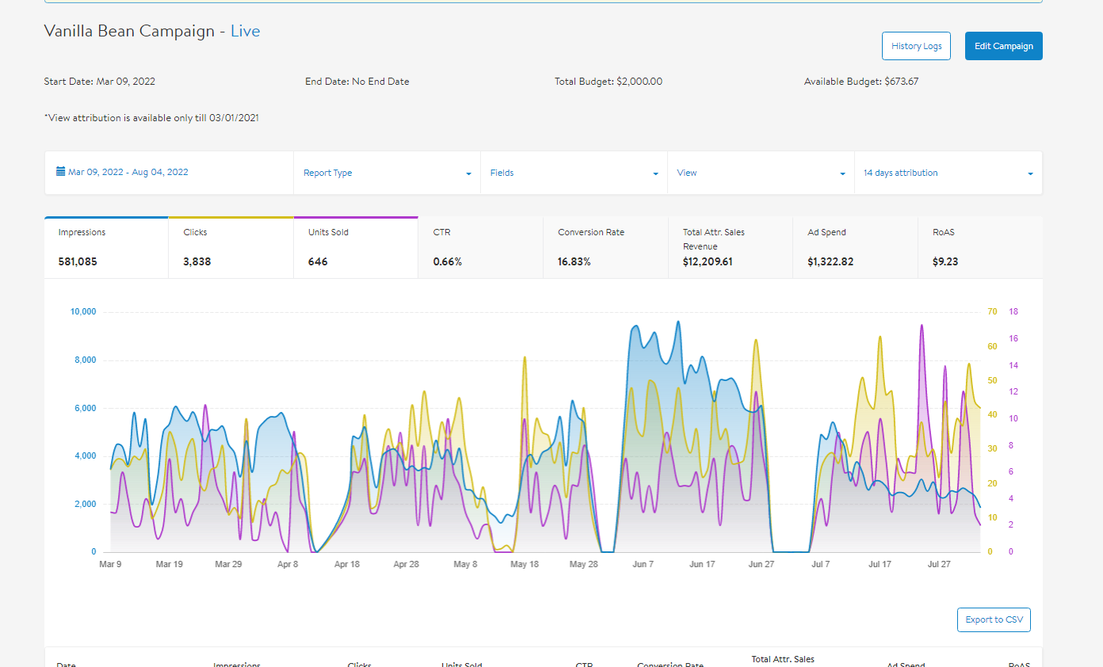The image size is (1103, 667).
Task: Select the CTR metric tab
Action: click(481, 247)
